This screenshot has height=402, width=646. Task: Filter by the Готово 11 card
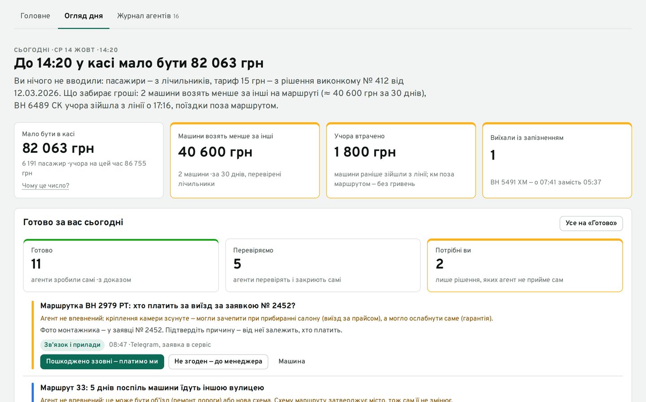coord(121,265)
